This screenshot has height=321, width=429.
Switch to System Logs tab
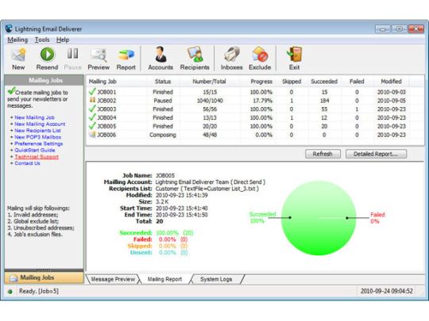[x=216, y=279]
